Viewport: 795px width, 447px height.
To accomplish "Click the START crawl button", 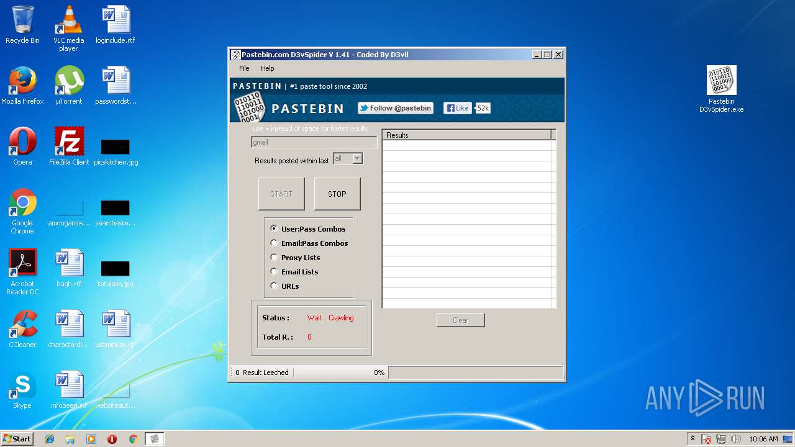I will pyautogui.click(x=281, y=194).
